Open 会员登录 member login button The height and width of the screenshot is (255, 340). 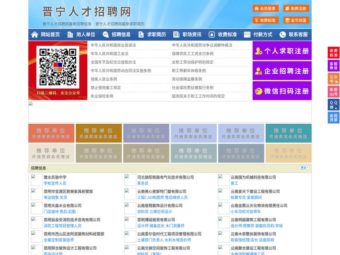click(x=265, y=8)
